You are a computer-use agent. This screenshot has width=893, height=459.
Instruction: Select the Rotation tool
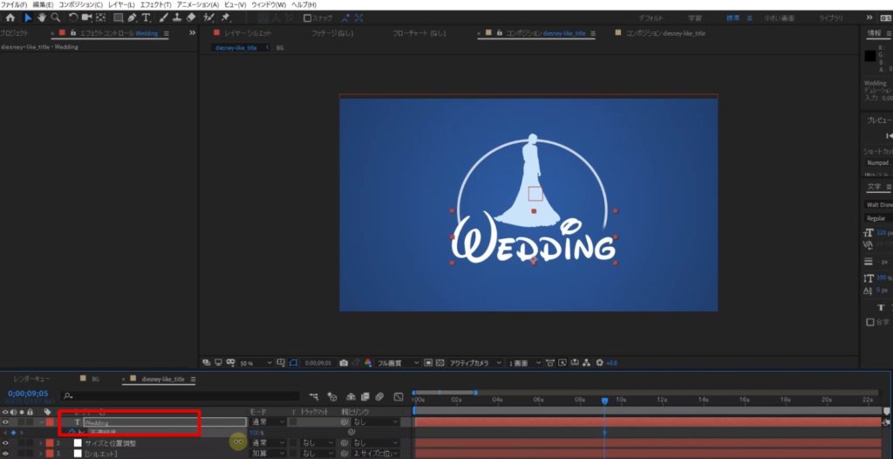73,17
